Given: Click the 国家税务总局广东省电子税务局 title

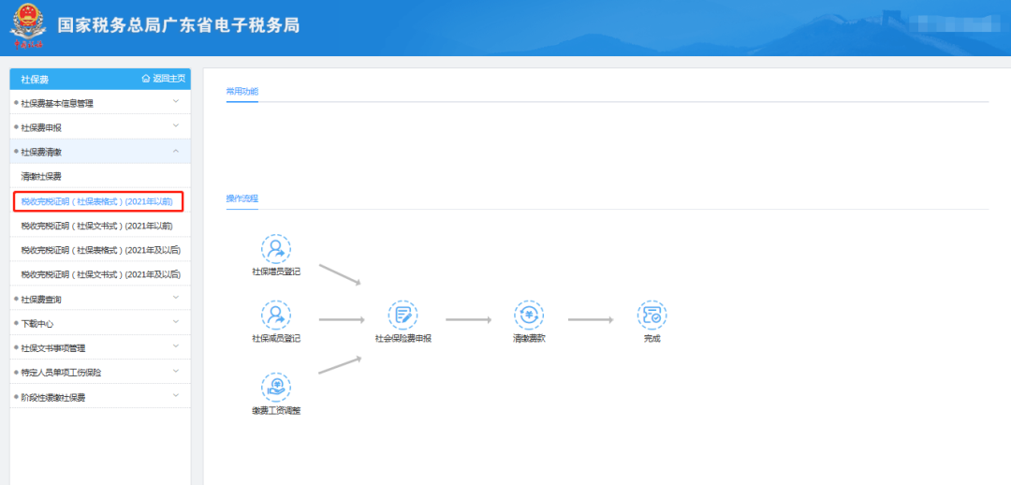Looking at the screenshot, I should pos(179,26).
